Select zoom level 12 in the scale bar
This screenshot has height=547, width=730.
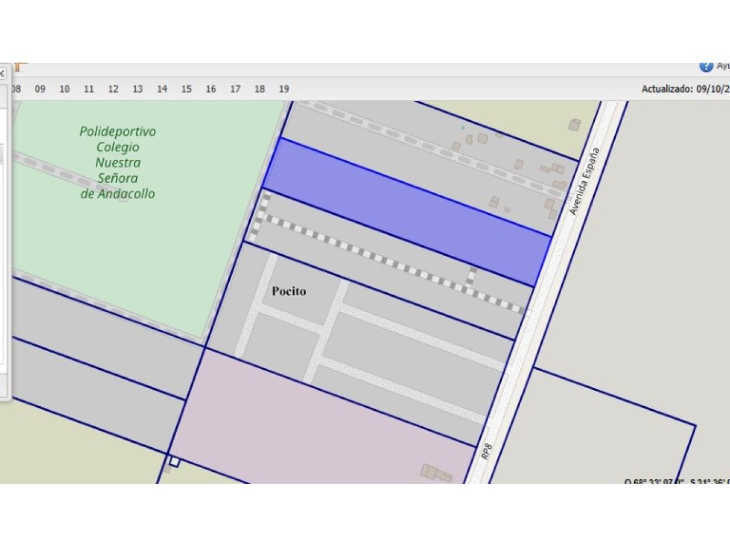click(x=113, y=89)
